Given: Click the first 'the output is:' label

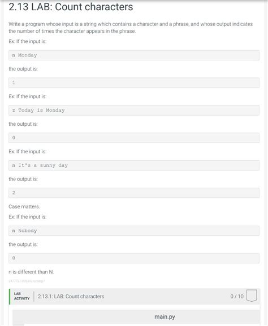Looking at the screenshot, I should tap(23, 69).
